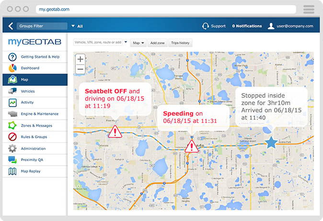This screenshot has height=221, width=323.
Task: View 0 Notifications
Action: point(247,26)
